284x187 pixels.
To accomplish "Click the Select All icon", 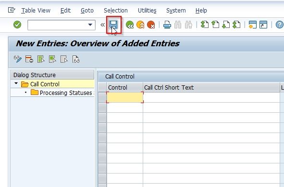I will click(x=41, y=59).
